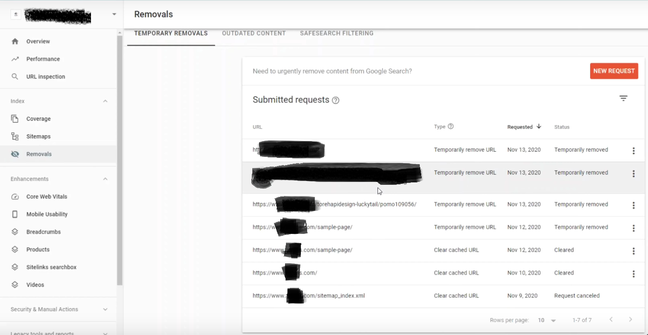
Task: Click the NEW REQUEST button
Action: (x=614, y=71)
